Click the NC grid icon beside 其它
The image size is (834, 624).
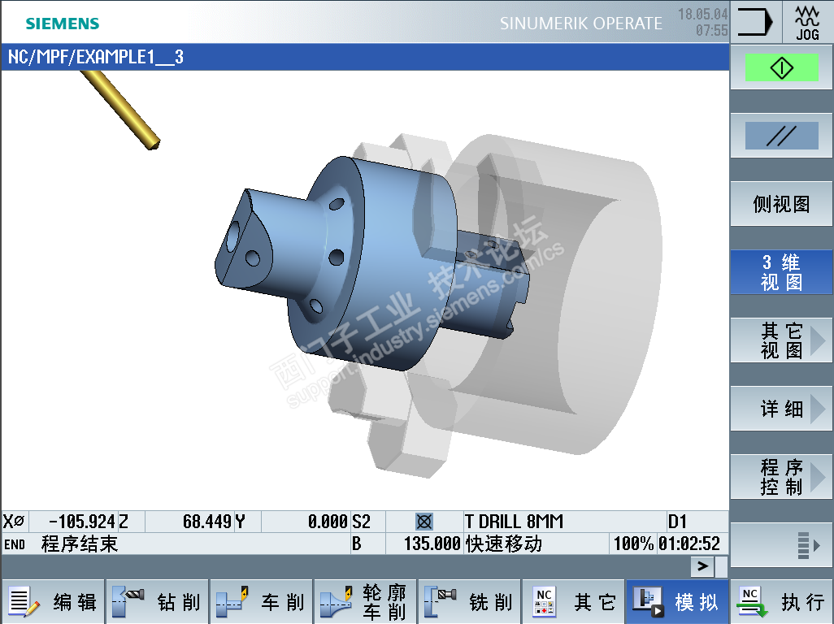coord(544,602)
